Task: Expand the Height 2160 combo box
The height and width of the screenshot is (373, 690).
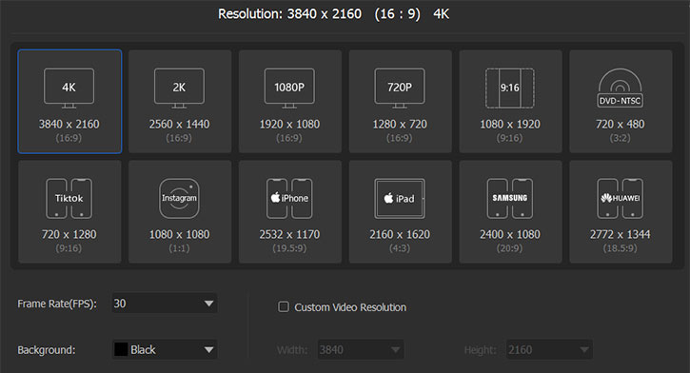Action: click(549, 350)
